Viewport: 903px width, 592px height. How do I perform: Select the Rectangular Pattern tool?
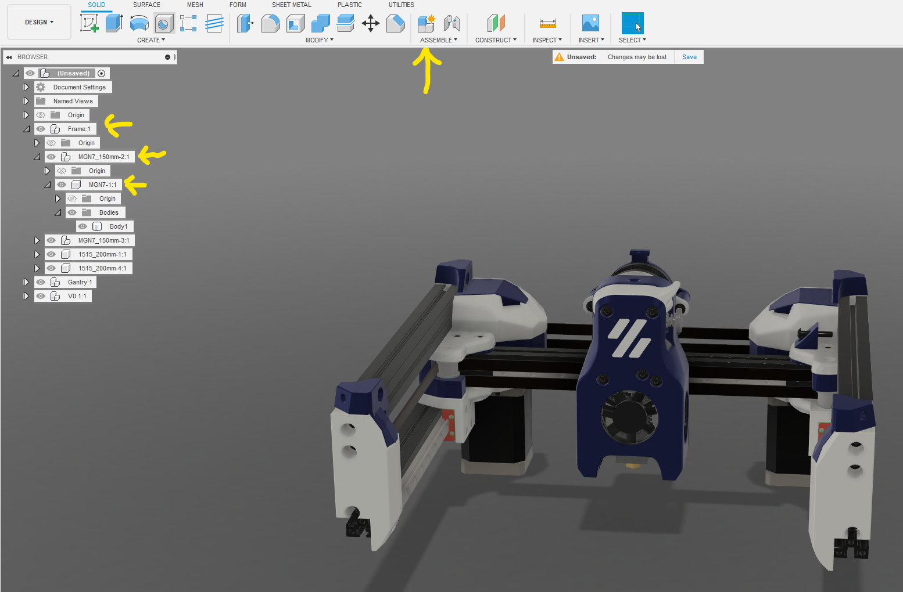click(x=188, y=23)
